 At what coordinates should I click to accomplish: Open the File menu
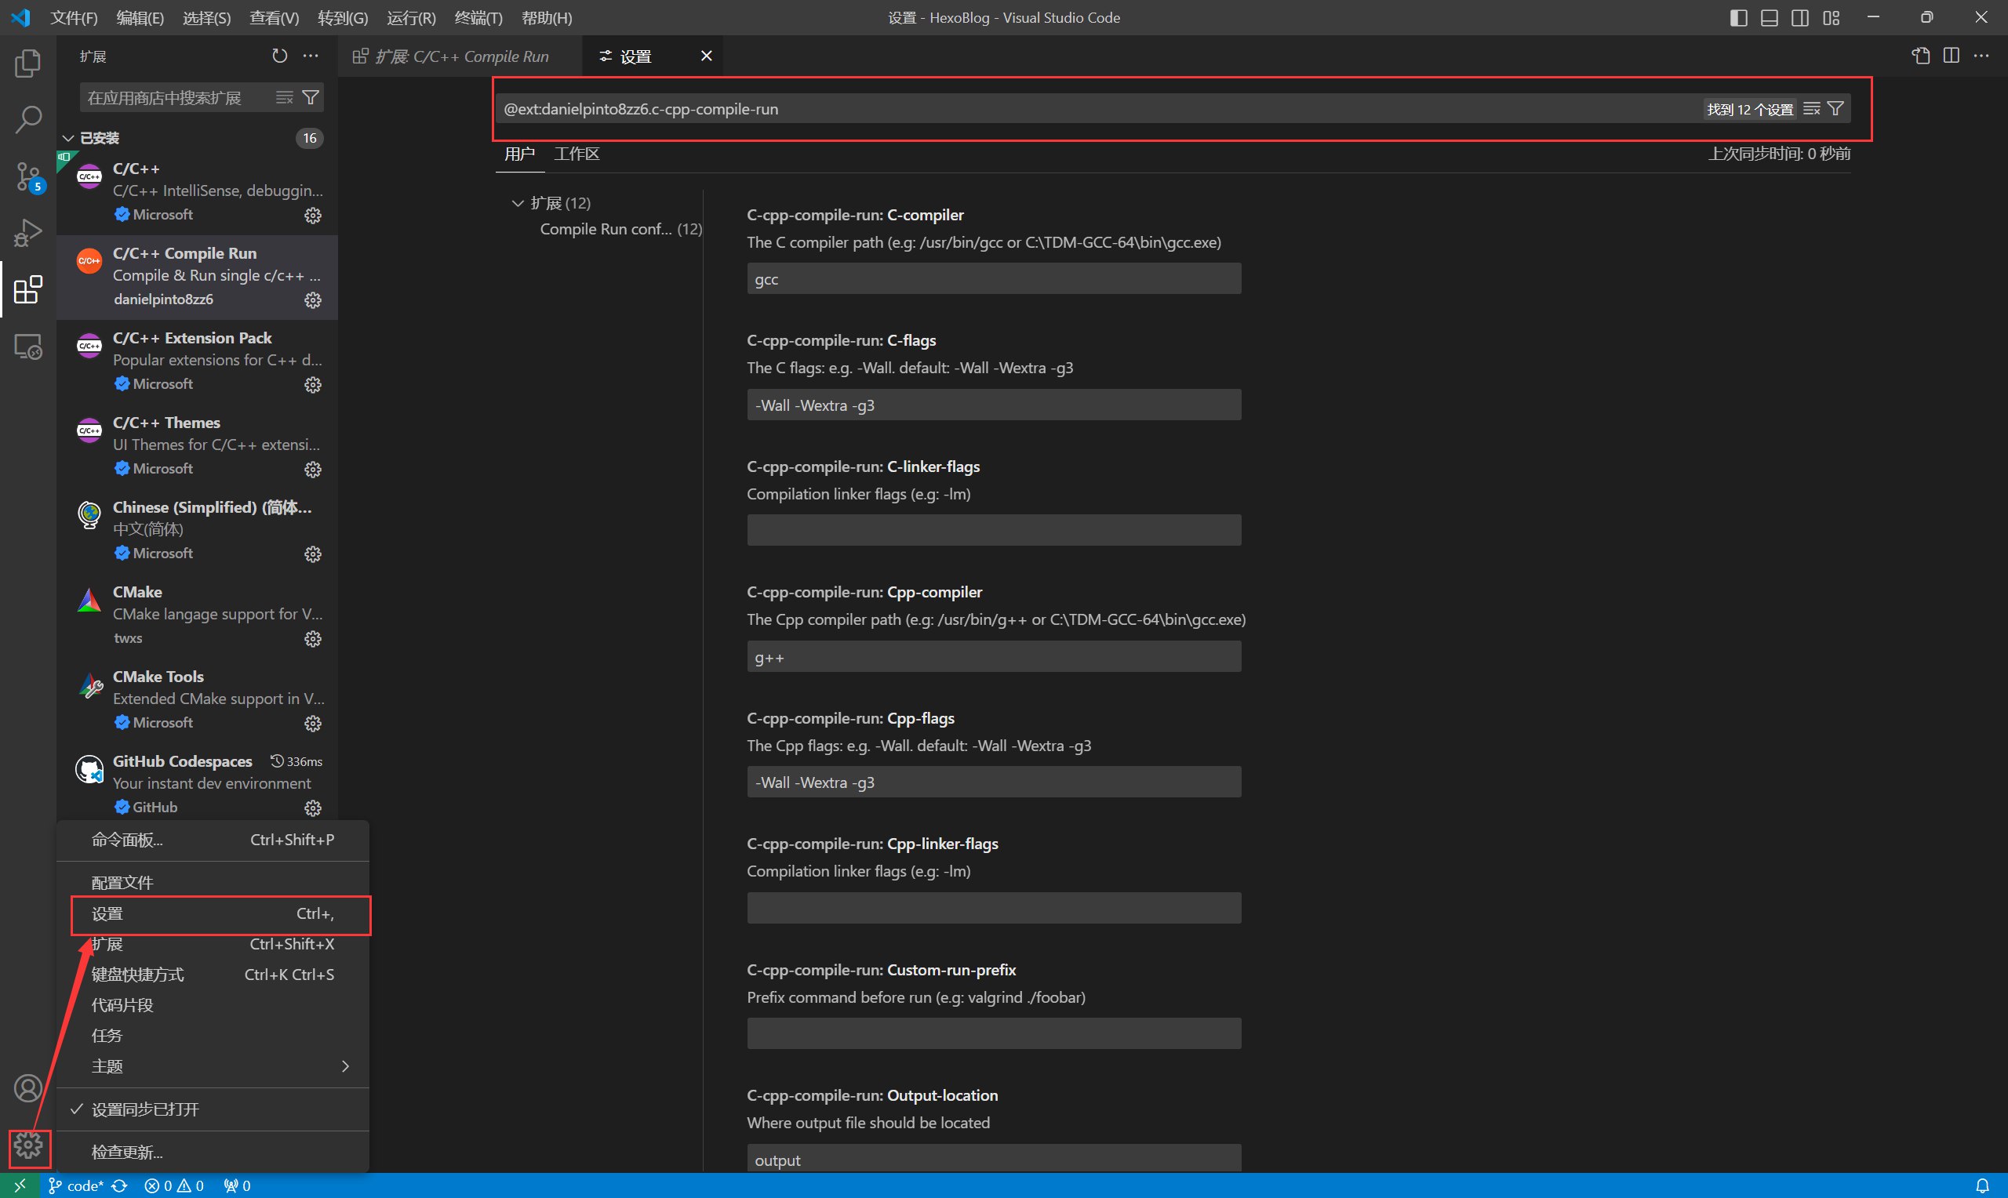point(74,18)
